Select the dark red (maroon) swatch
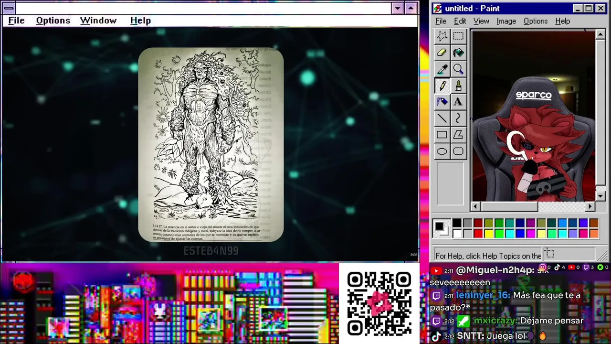The height and width of the screenshot is (344, 611). 478,223
